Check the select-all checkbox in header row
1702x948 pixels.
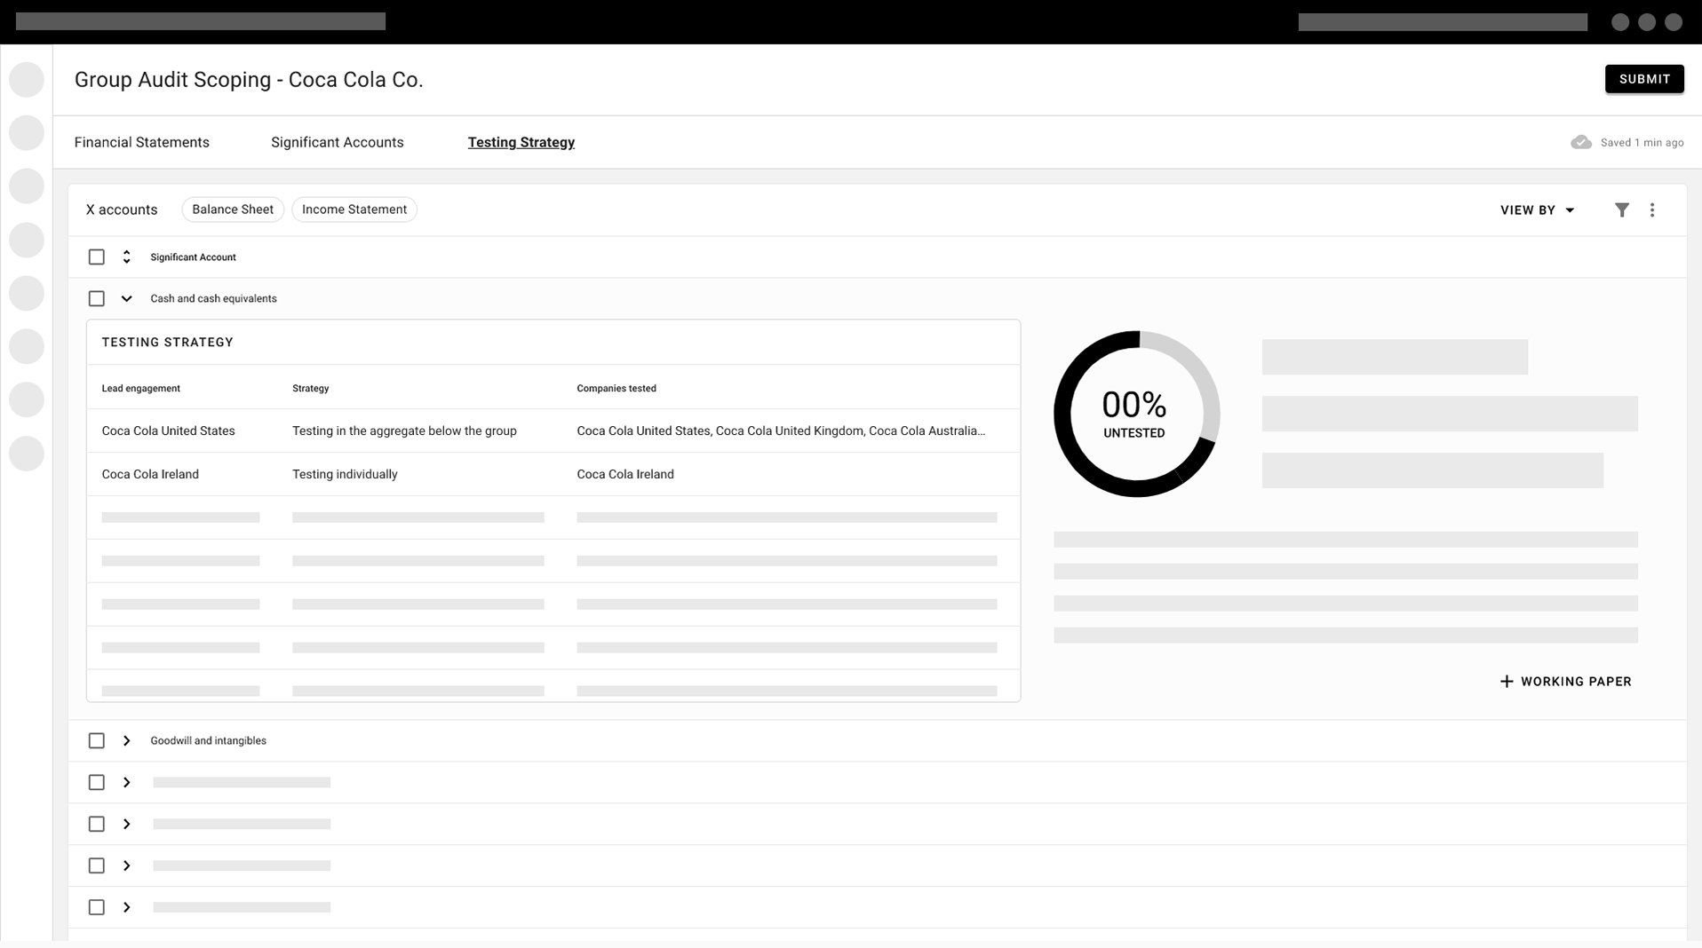(97, 257)
